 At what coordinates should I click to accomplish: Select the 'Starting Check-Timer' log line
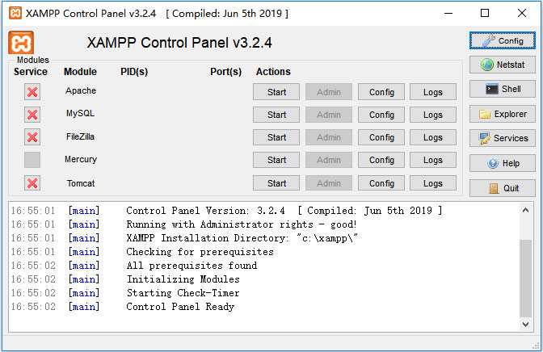183,293
